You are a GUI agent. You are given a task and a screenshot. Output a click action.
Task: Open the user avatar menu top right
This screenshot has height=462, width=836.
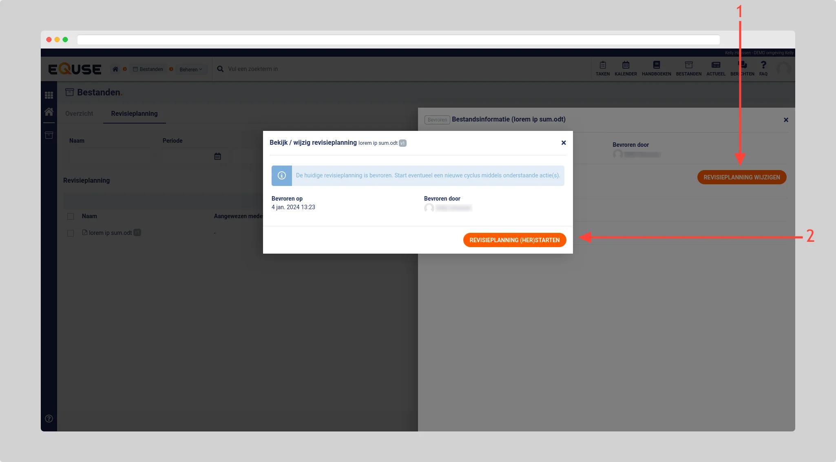(783, 69)
